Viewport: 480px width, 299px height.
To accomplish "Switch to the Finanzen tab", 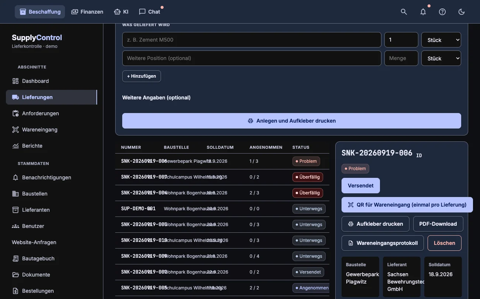I will coord(87,12).
